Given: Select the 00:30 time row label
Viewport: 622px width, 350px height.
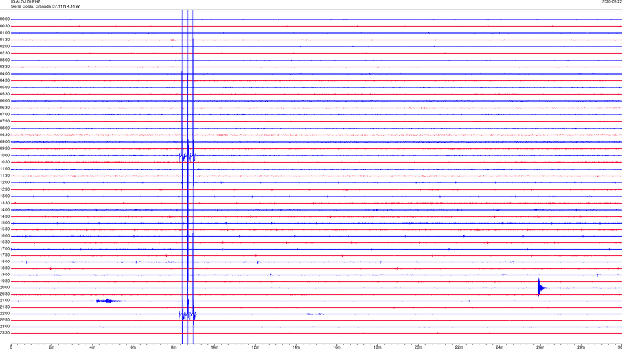Looking at the screenshot, I should (x=5, y=26).
